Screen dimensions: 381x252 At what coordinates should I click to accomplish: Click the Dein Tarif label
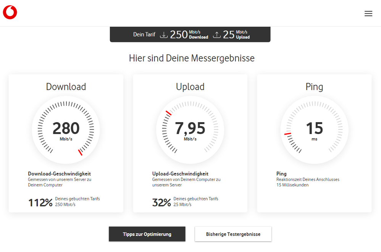point(144,34)
